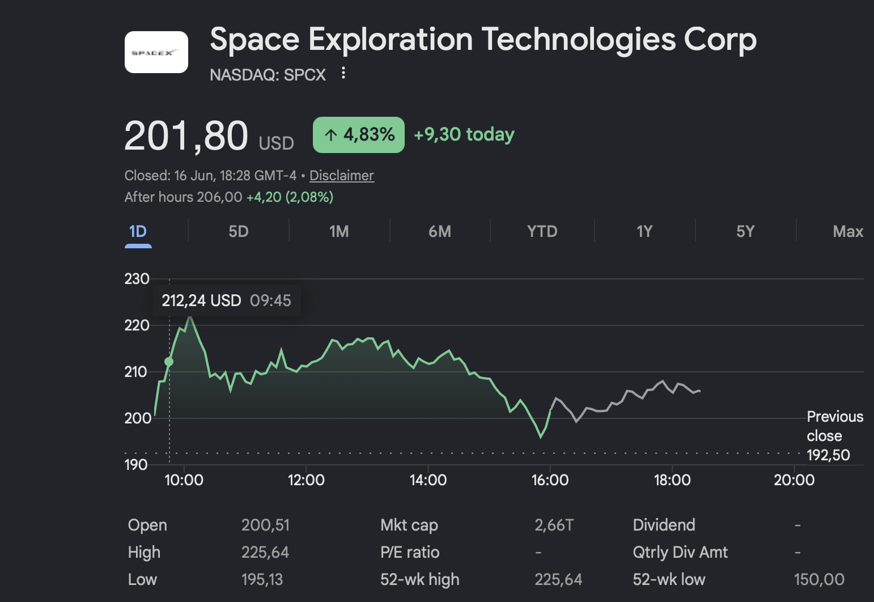The width and height of the screenshot is (874, 602).
Task: Select the 1D time range tab
Action: (138, 232)
